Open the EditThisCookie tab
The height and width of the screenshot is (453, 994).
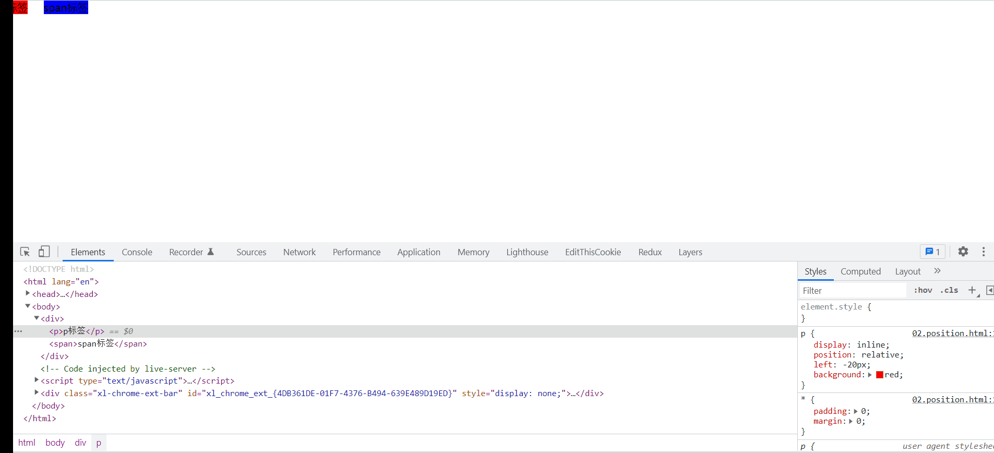pos(593,252)
